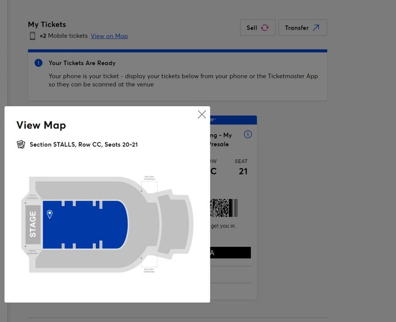The height and width of the screenshot is (322, 396).
Task: Click the upper Balcony Overhang label
Action: (x=149, y=178)
